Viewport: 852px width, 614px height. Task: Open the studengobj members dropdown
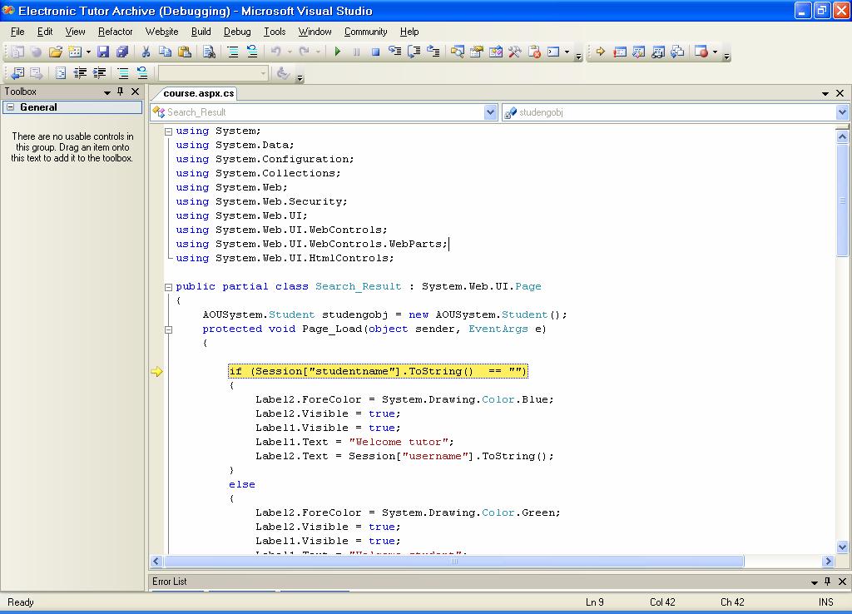pos(842,112)
